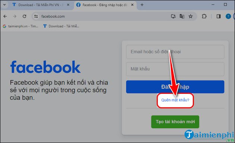Go forward to the next page
The width and height of the screenshot is (235, 143).
(15, 16)
